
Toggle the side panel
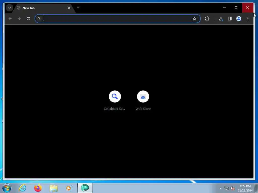click(x=230, y=19)
